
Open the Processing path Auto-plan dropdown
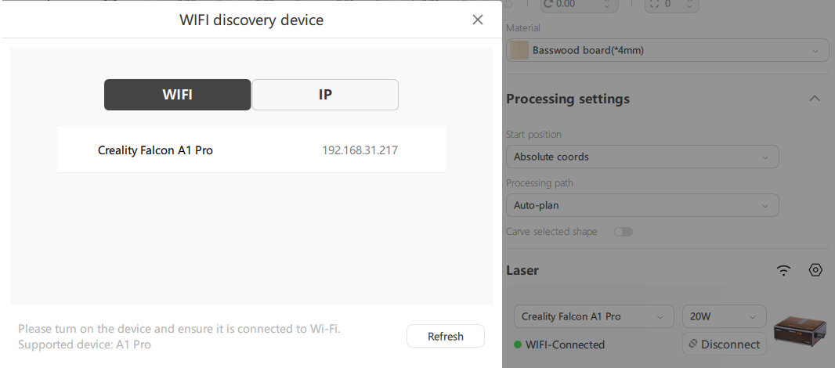click(642, 205)
